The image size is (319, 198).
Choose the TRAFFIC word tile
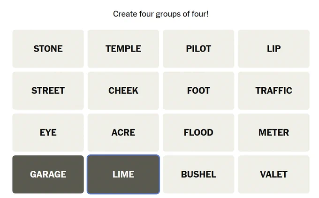(x=274, y=91)
